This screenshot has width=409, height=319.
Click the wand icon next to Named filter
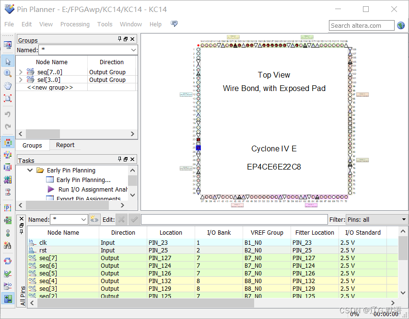click(x=94, y=220)
